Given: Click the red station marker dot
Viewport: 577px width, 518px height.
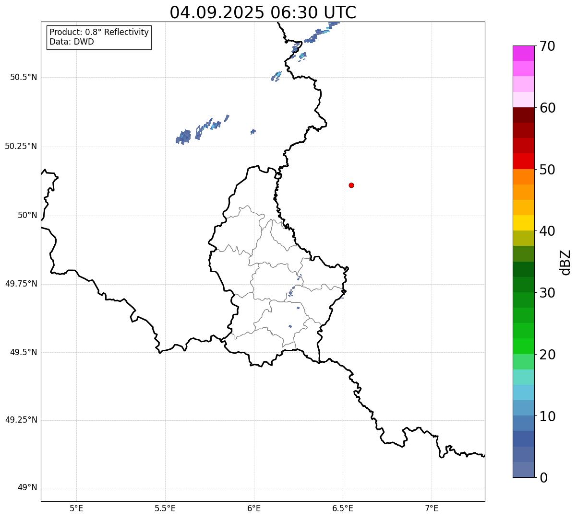Looking at the screenshot, I should [x=351, y=185].
